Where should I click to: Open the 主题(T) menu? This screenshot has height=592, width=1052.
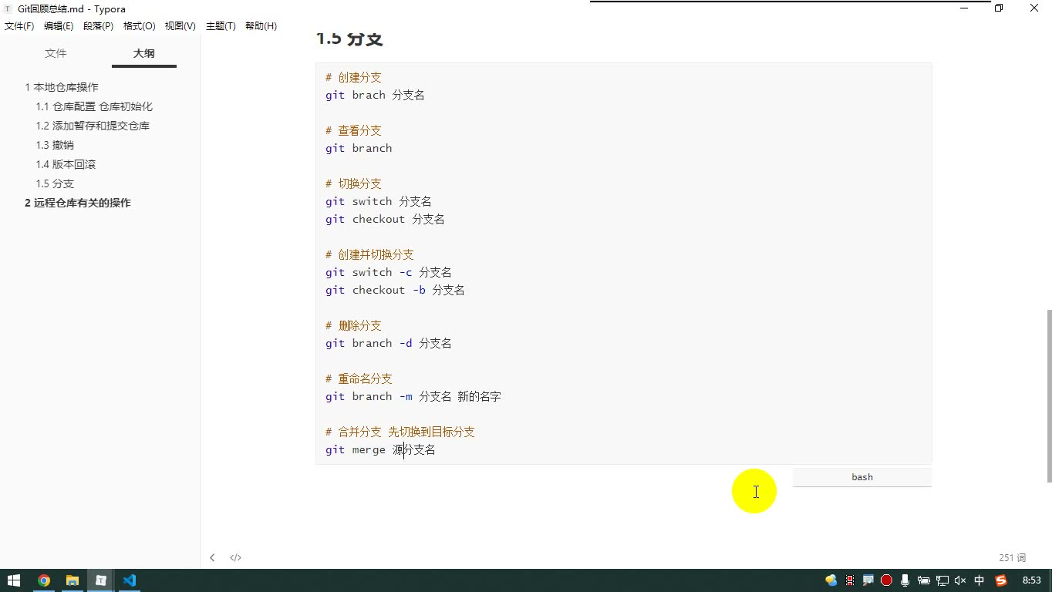click(221, 26)
